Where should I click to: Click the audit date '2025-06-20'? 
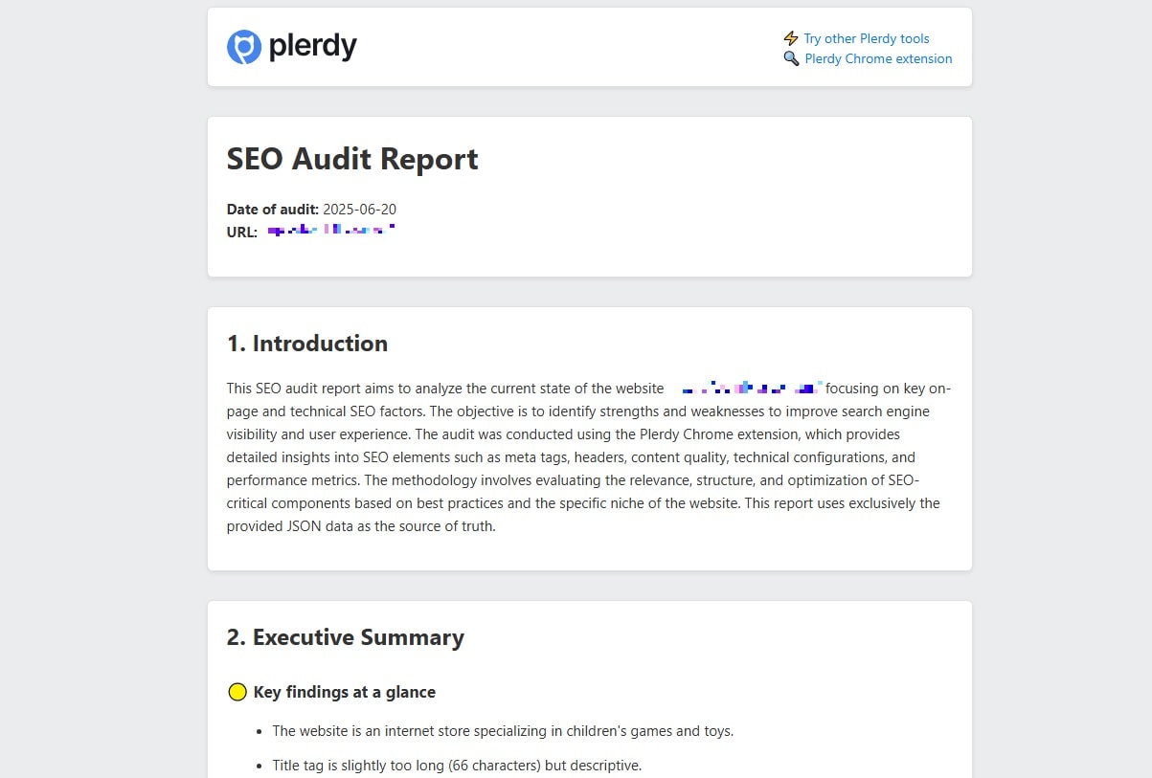[x=358, y=209]
